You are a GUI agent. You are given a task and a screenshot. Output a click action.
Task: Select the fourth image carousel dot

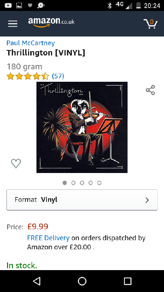tap(90, 183)
